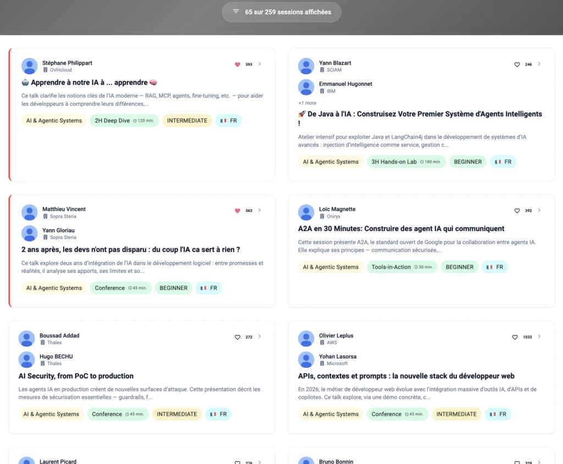This screenshot has width=563, height=464.
Task: Toggle the heart on the A2A en 30 Minutes session
Action: [517, 211]
